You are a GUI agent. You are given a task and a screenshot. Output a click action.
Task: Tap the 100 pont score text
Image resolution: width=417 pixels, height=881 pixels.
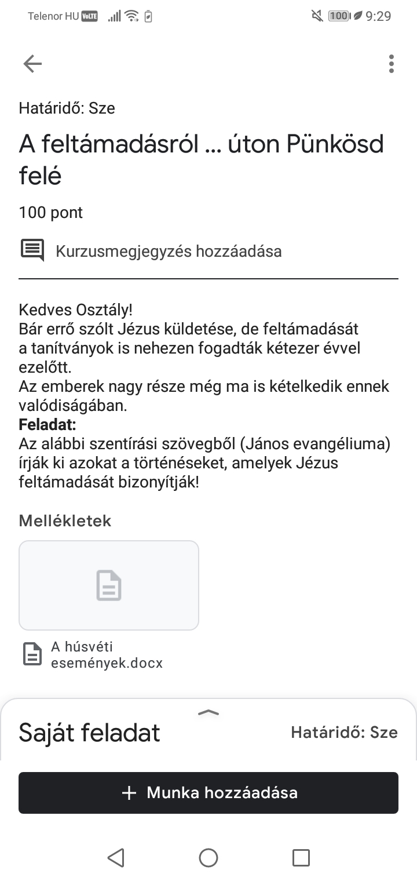tap(51, 213)
